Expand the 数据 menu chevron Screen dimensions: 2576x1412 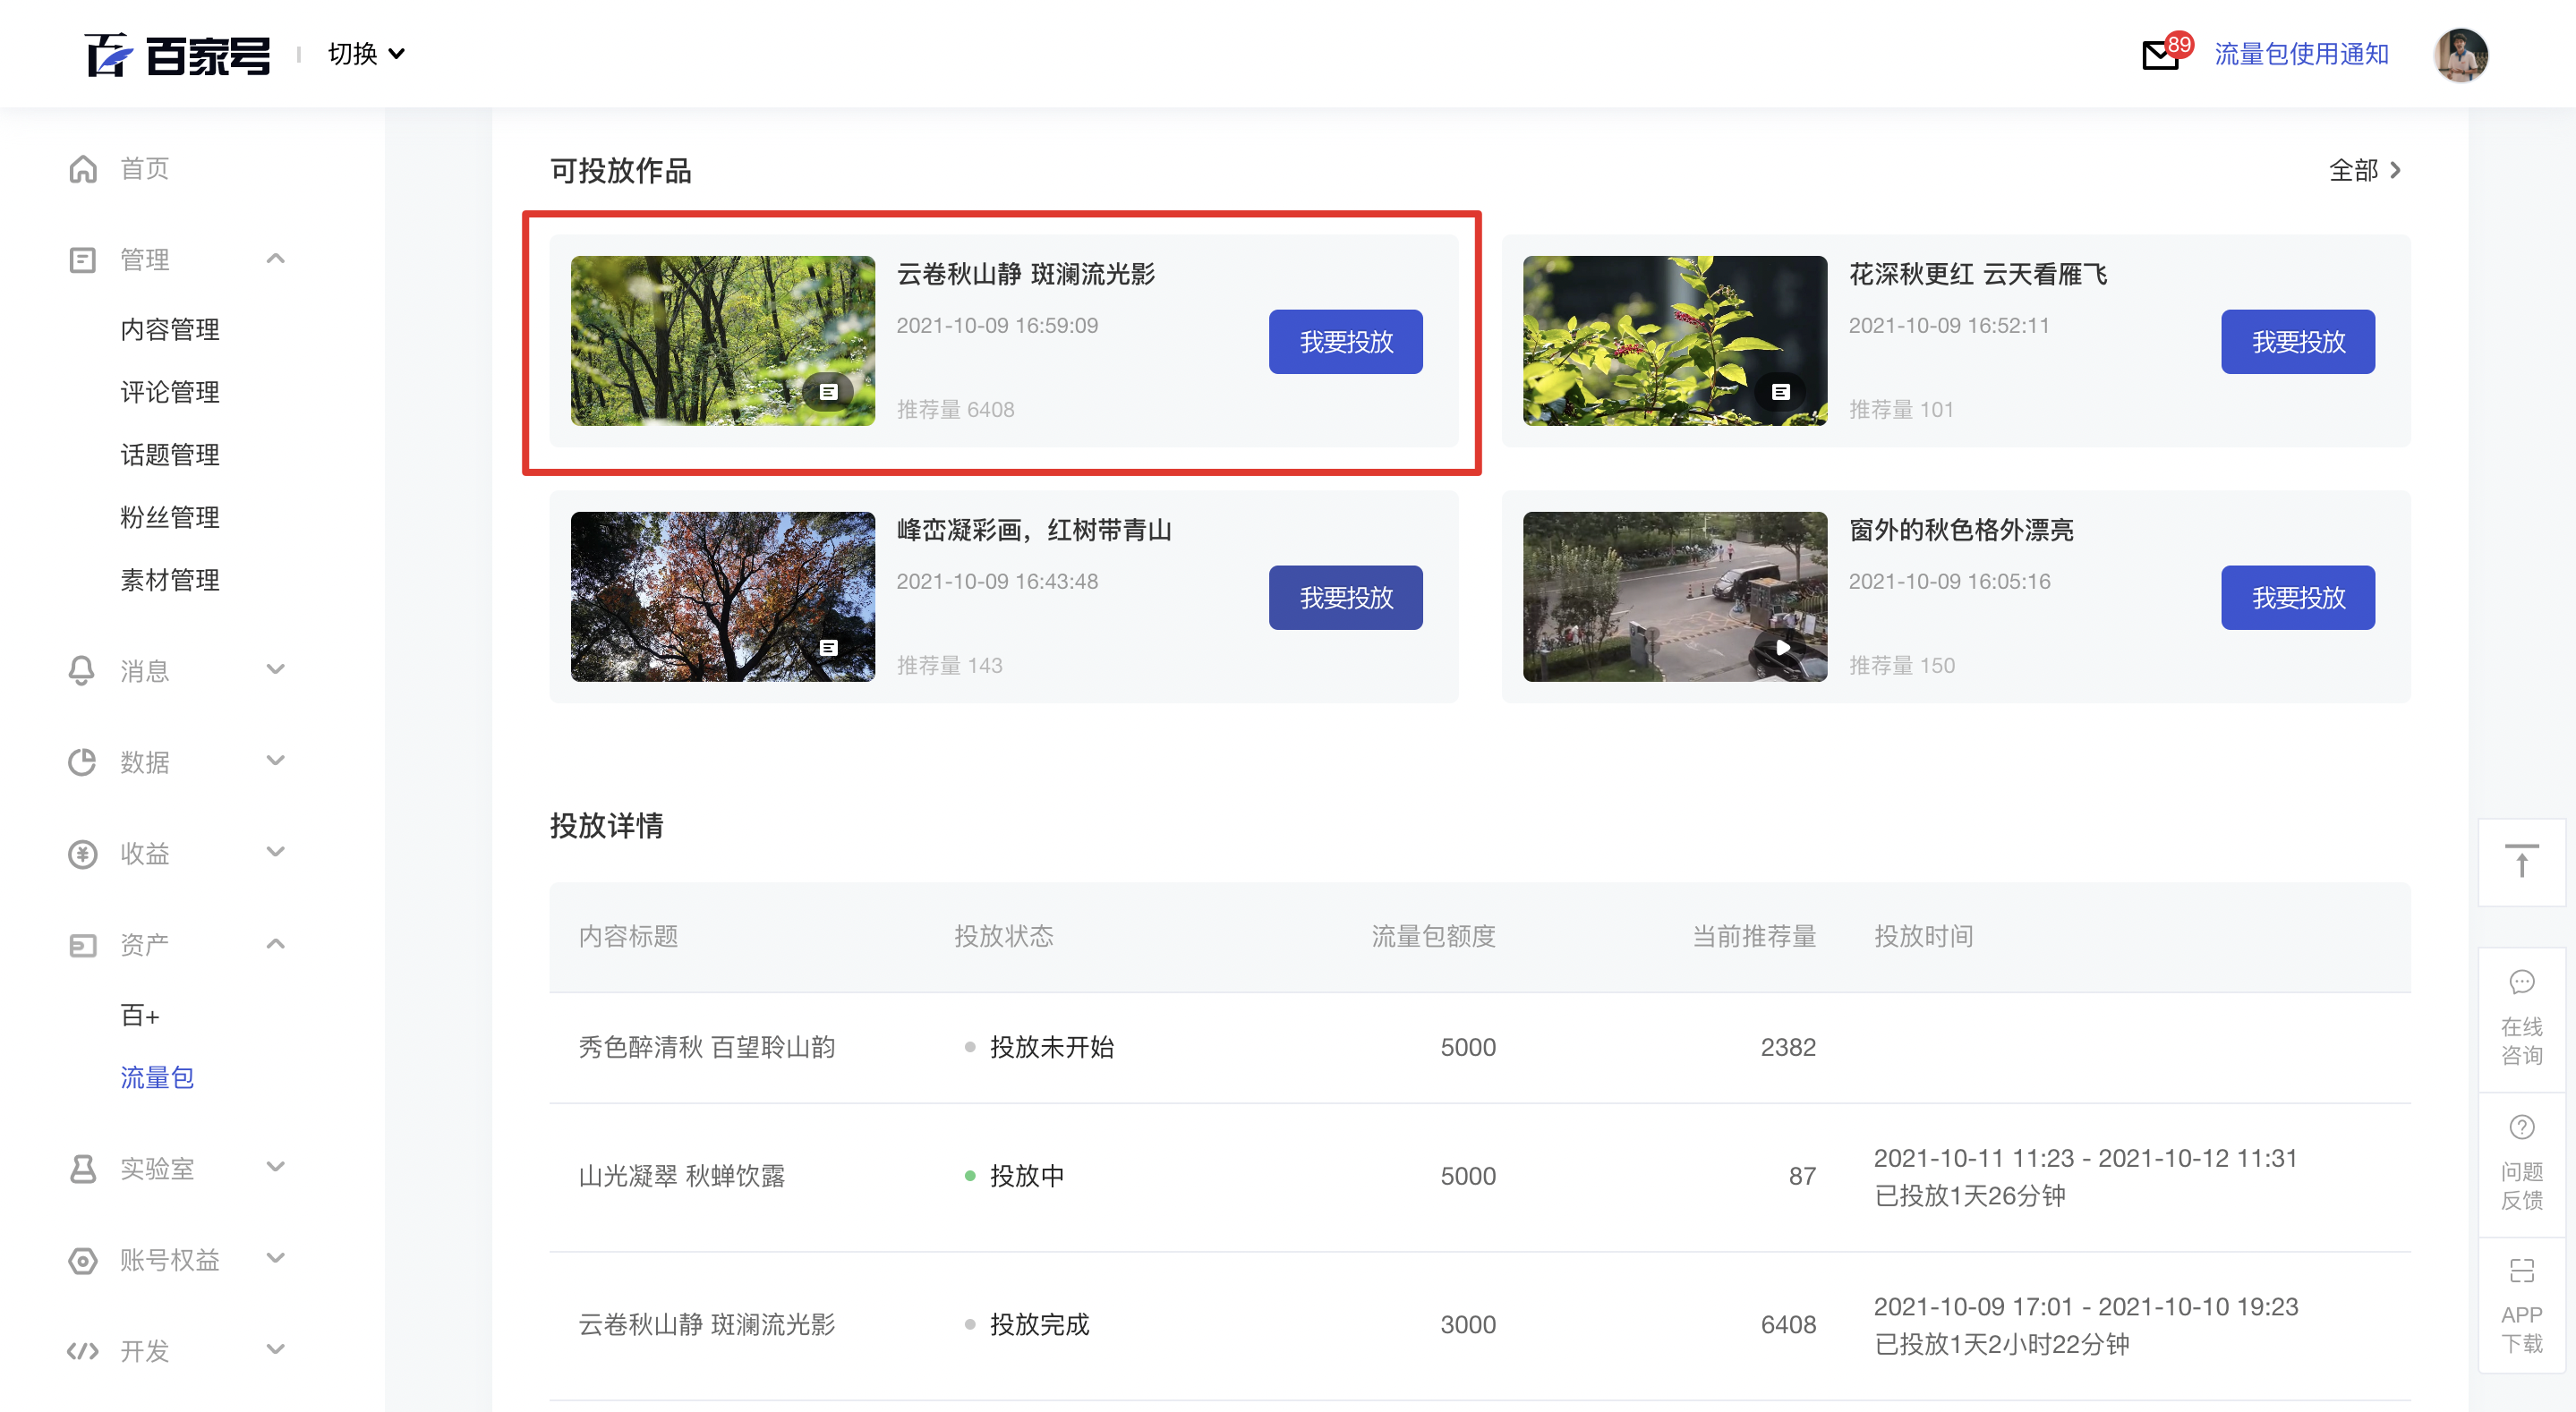(276, 761)
